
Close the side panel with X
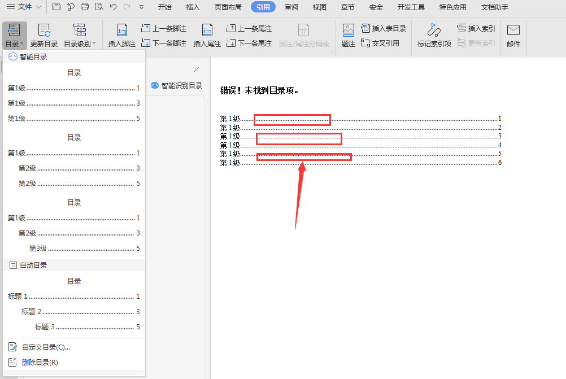[196, 69]
